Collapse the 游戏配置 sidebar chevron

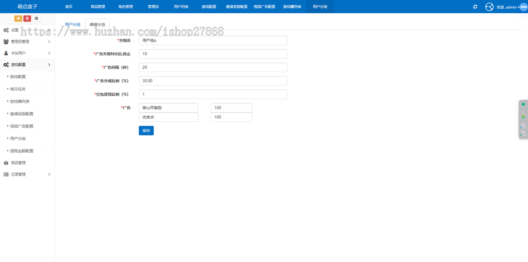tap(49, 65)
